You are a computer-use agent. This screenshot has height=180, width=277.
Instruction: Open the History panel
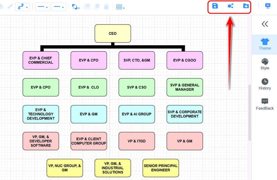(x=265, y=84)
